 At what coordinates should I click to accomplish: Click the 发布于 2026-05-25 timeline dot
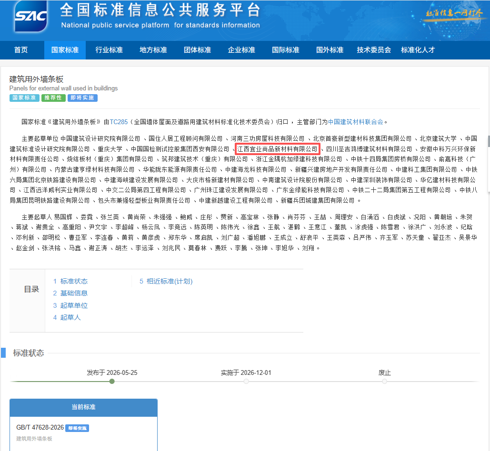[x=112, y=382]
